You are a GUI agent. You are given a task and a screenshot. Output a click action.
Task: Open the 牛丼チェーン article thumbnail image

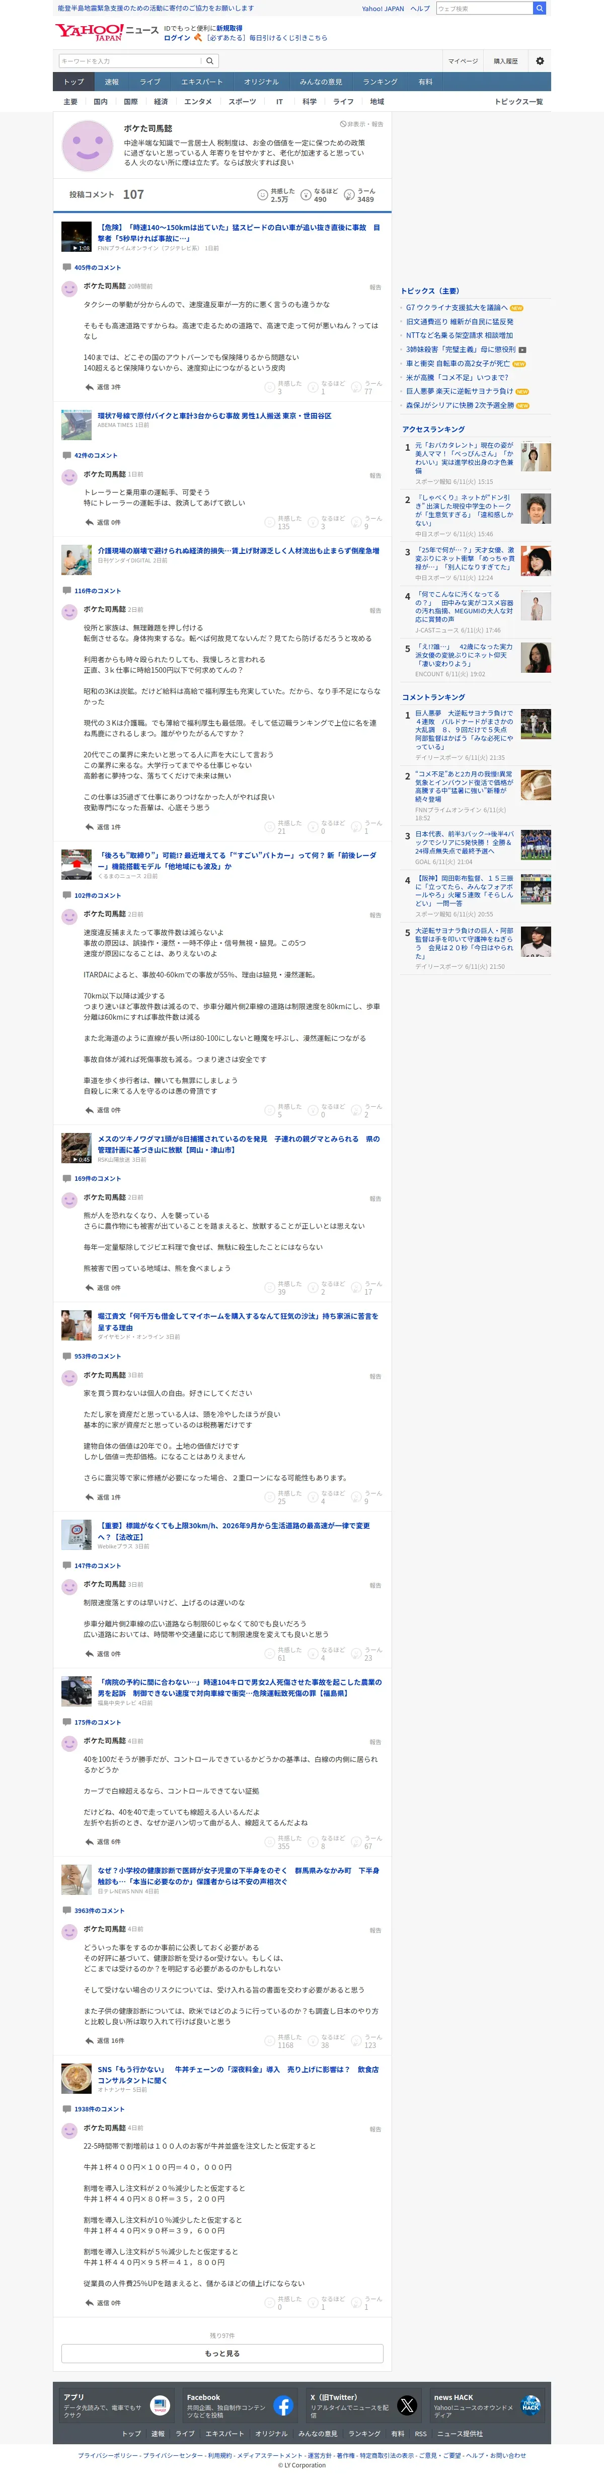[x=76, y=2079]
